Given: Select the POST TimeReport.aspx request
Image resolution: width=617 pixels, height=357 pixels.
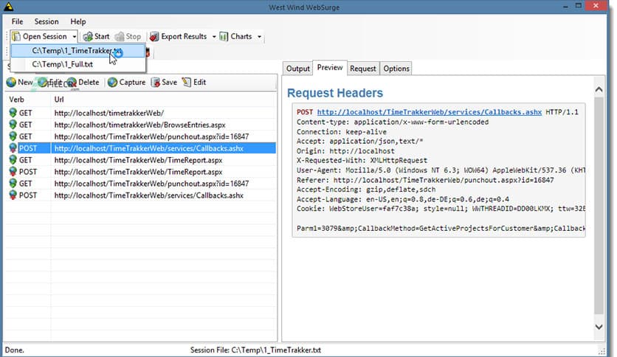Looking at the screenshot, I should [141, 172].
